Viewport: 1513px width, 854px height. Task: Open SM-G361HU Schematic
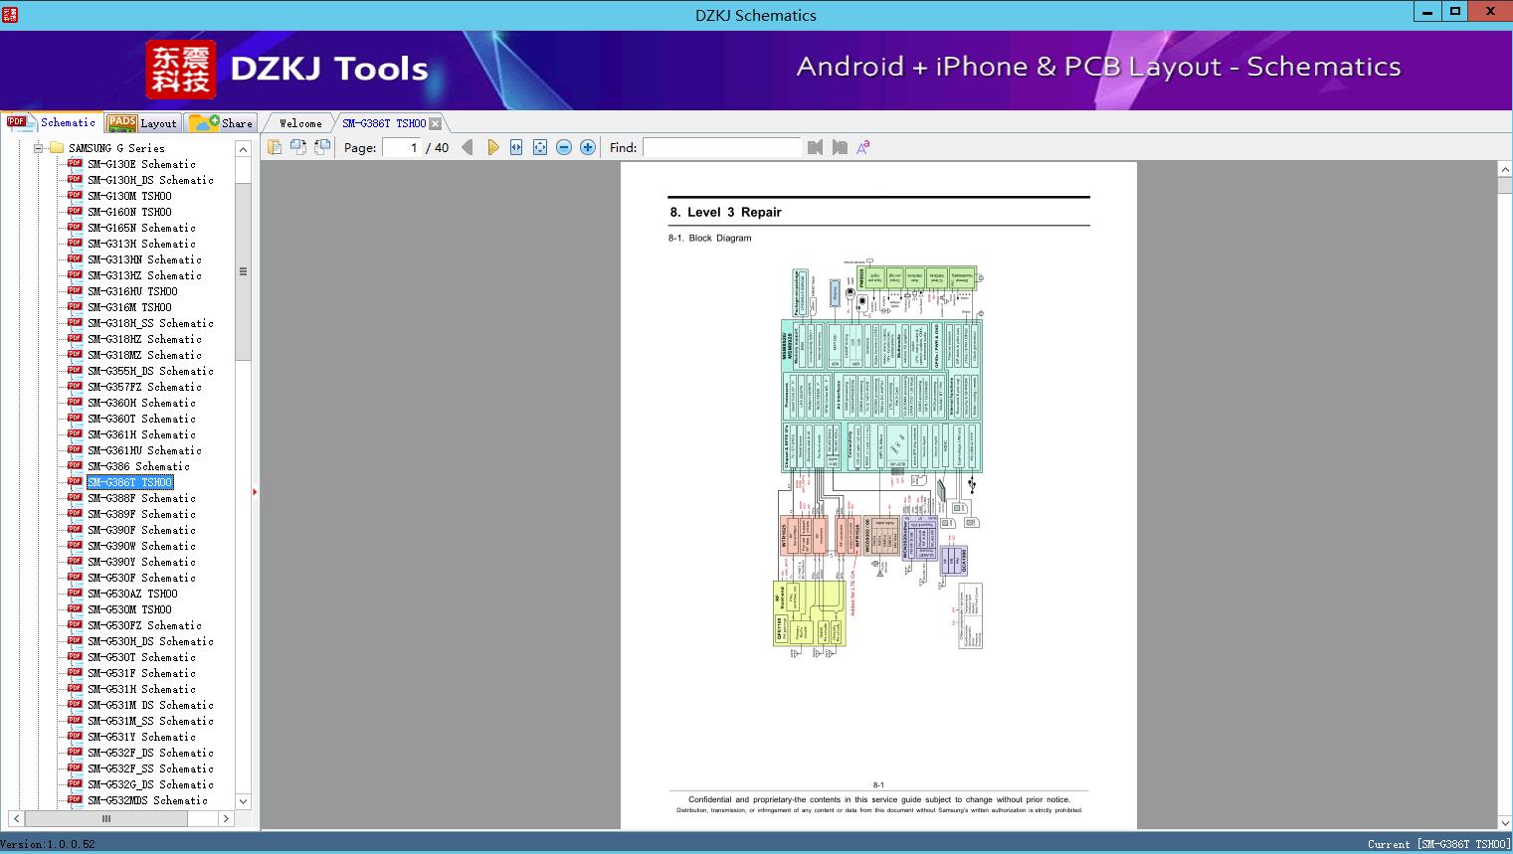coord(144,450)
